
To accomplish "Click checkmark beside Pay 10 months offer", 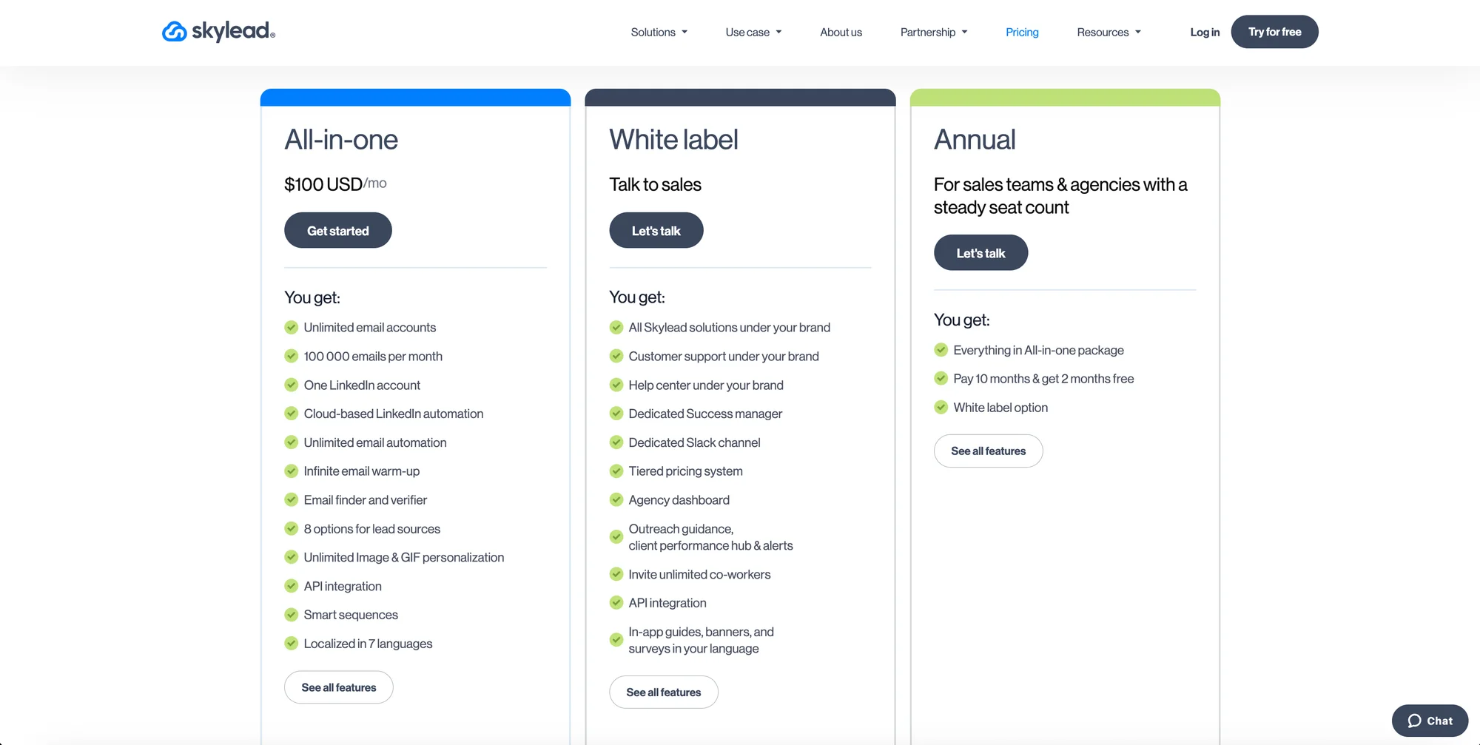I will pos(941,378).
